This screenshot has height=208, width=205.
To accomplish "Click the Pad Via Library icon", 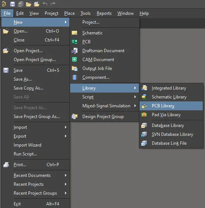I will tap(144, 115).
